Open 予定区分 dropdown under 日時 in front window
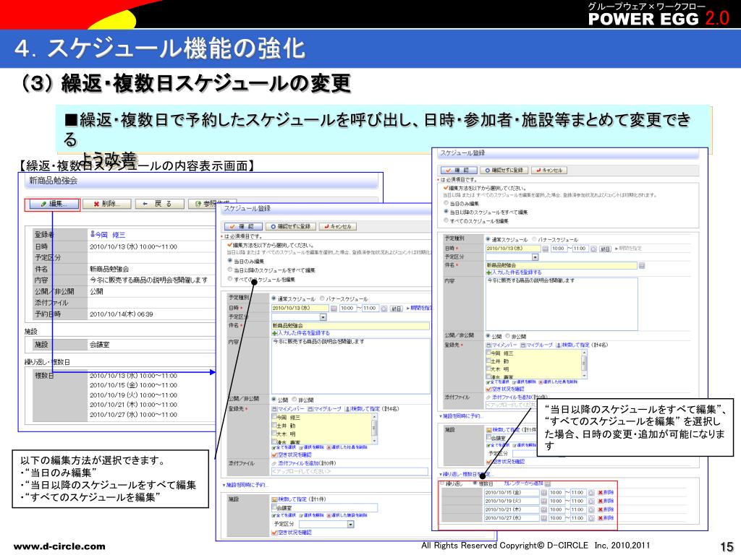 coord(535,257)
